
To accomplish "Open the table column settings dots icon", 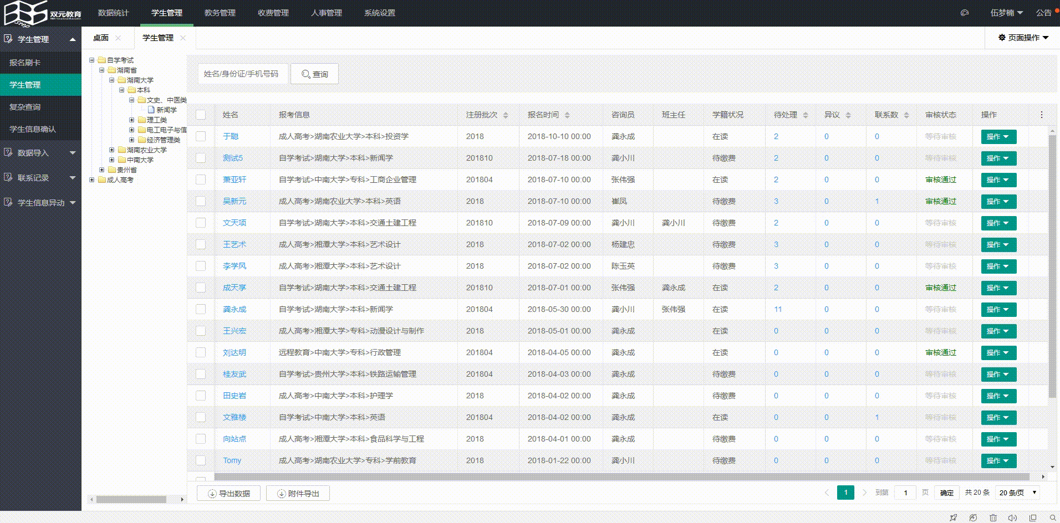I will coord(1041,115).
